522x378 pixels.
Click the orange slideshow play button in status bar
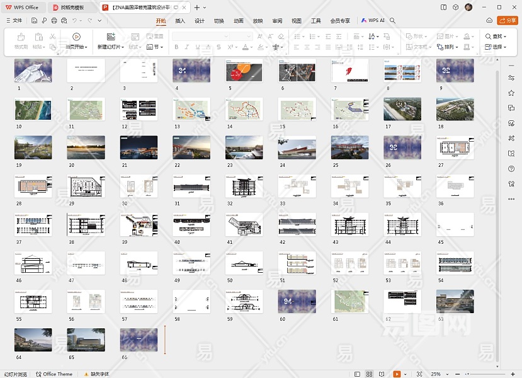(397, 374)
